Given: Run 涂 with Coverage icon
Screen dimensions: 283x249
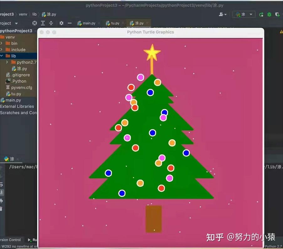Looking at the screenshot, I should [278, 14].
